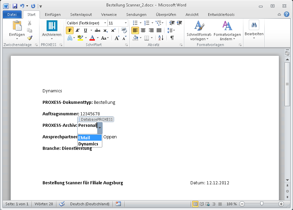
Task: Open the font size dropdown
Action: click(x=126, y=23)
